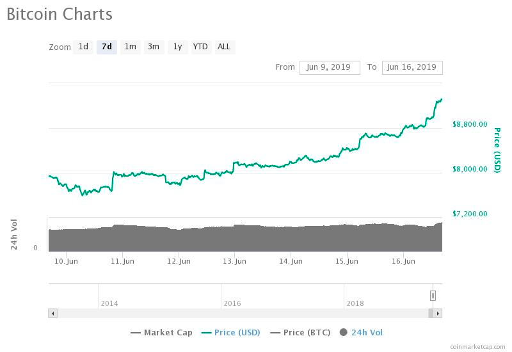The image size is (512, 352).
Task: Click the 2018 marker in navigator
Action: coord(355,303)
